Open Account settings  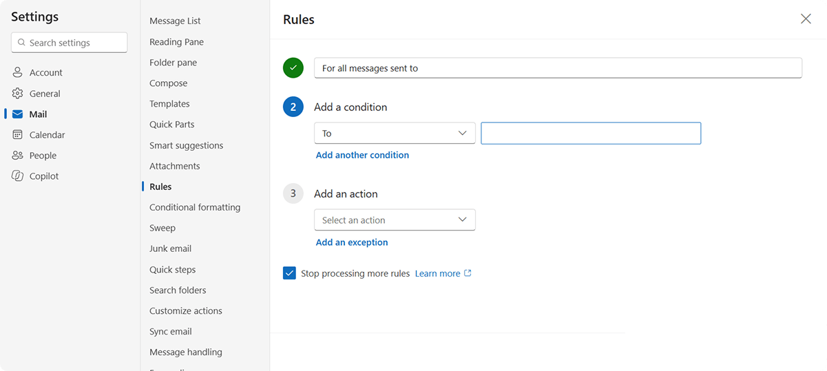[45, 73]
